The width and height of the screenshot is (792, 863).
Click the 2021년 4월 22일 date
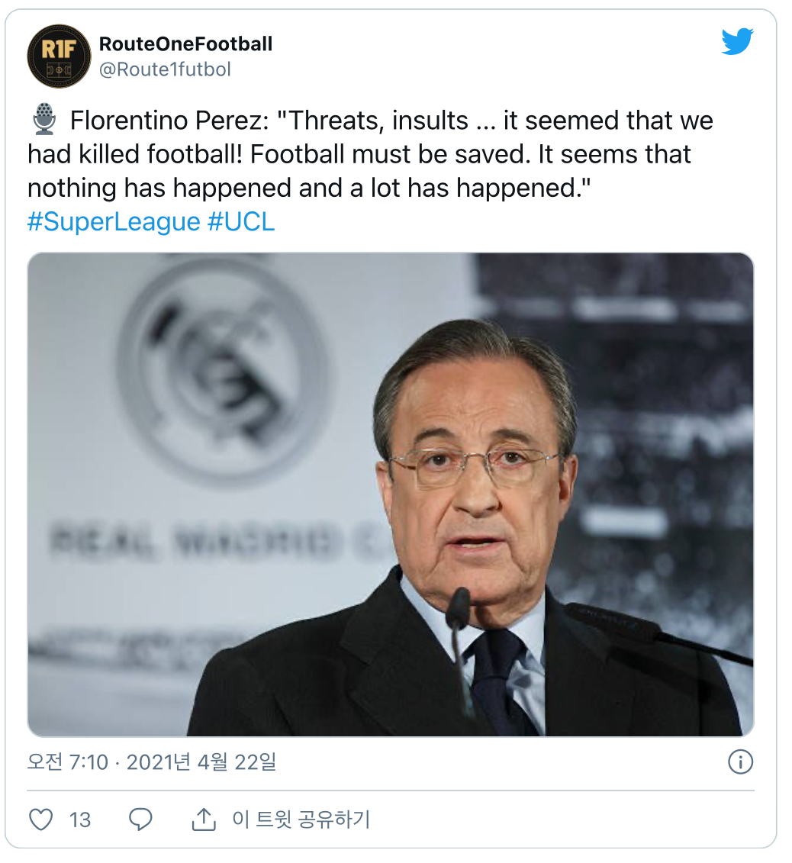pyautogui.click(x=201, y=762)
